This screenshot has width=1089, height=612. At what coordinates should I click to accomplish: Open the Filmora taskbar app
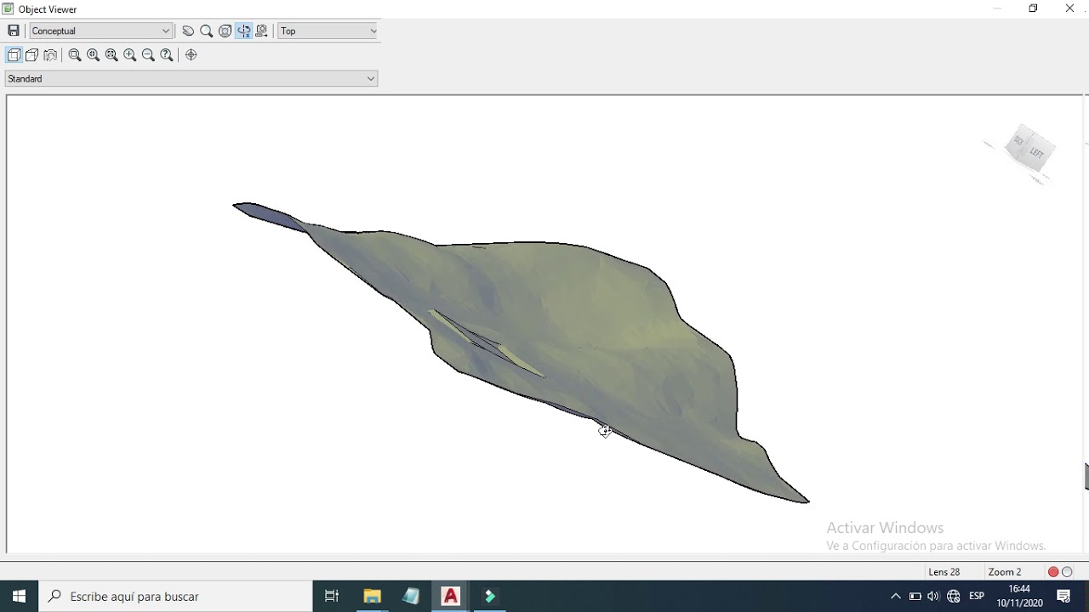click(x=490, y=596)
